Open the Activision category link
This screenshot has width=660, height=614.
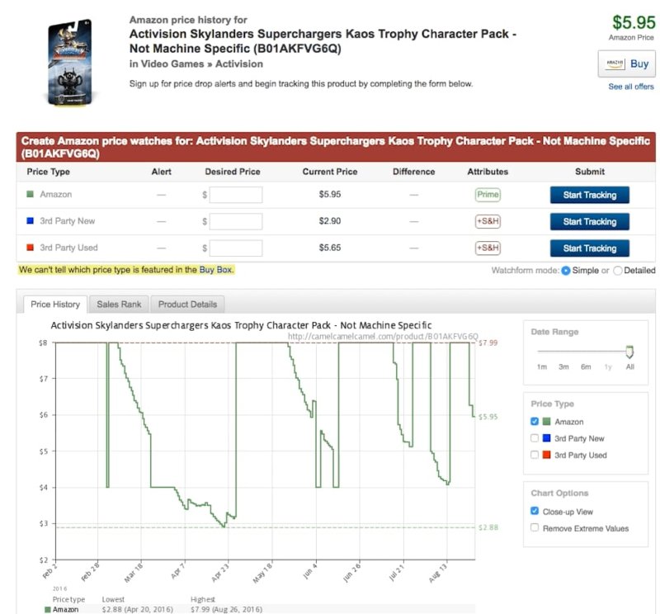click(239, 64)
